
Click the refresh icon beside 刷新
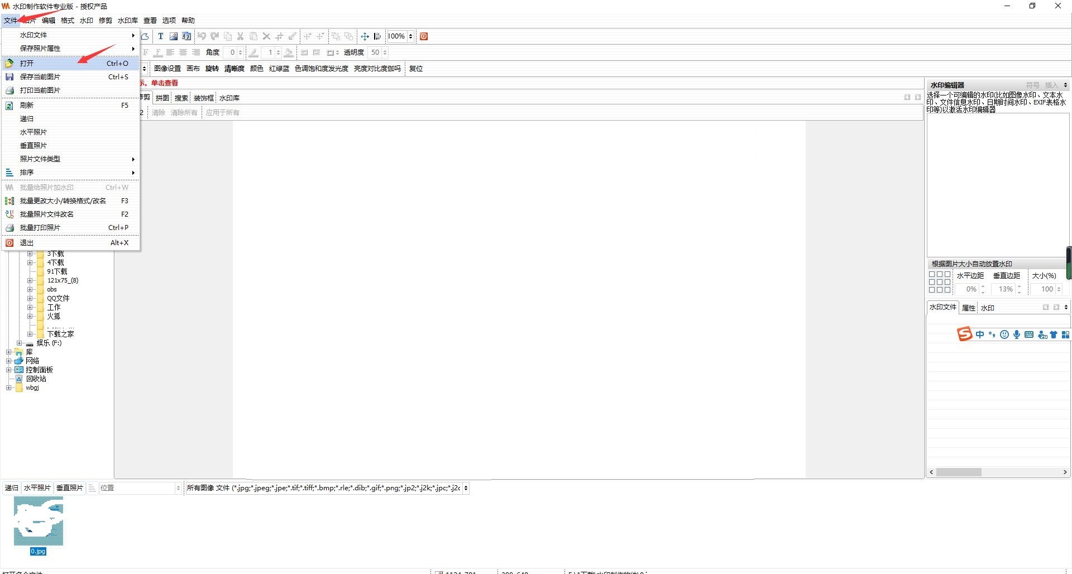(x=9, y=106)
